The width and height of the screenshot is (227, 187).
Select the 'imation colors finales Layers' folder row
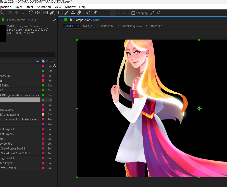point(20,119)
